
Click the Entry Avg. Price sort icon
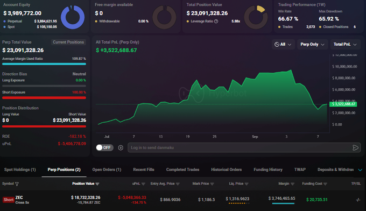[x=178, y=184]
